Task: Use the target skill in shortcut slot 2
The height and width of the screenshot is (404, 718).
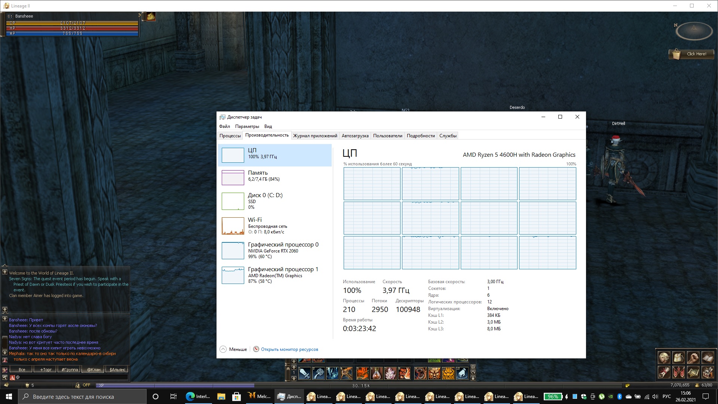Action: [319, 373]
